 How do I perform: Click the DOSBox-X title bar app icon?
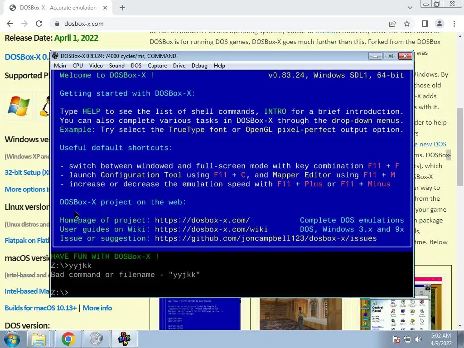(55, 56)
